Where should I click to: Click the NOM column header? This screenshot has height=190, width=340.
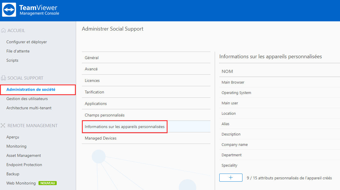click(227, 72)
